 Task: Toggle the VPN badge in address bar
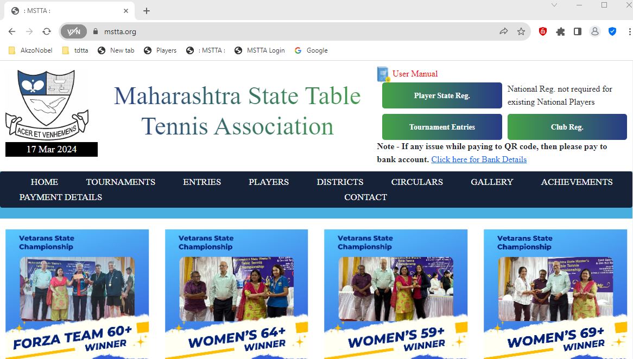point(74,31)
